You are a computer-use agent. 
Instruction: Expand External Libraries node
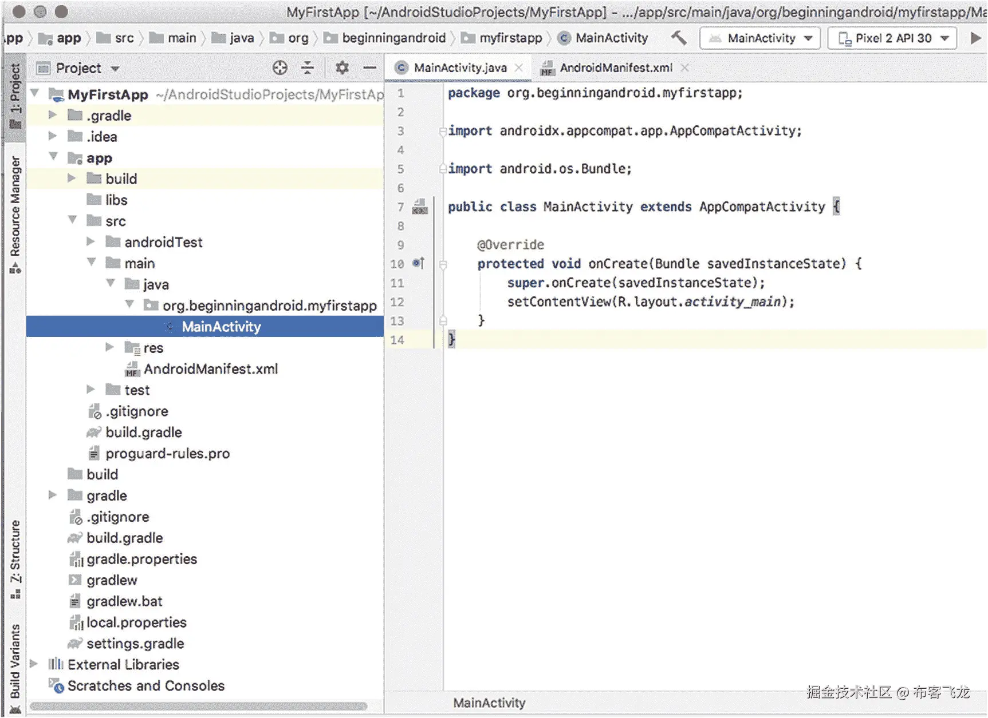coord(34,664)
